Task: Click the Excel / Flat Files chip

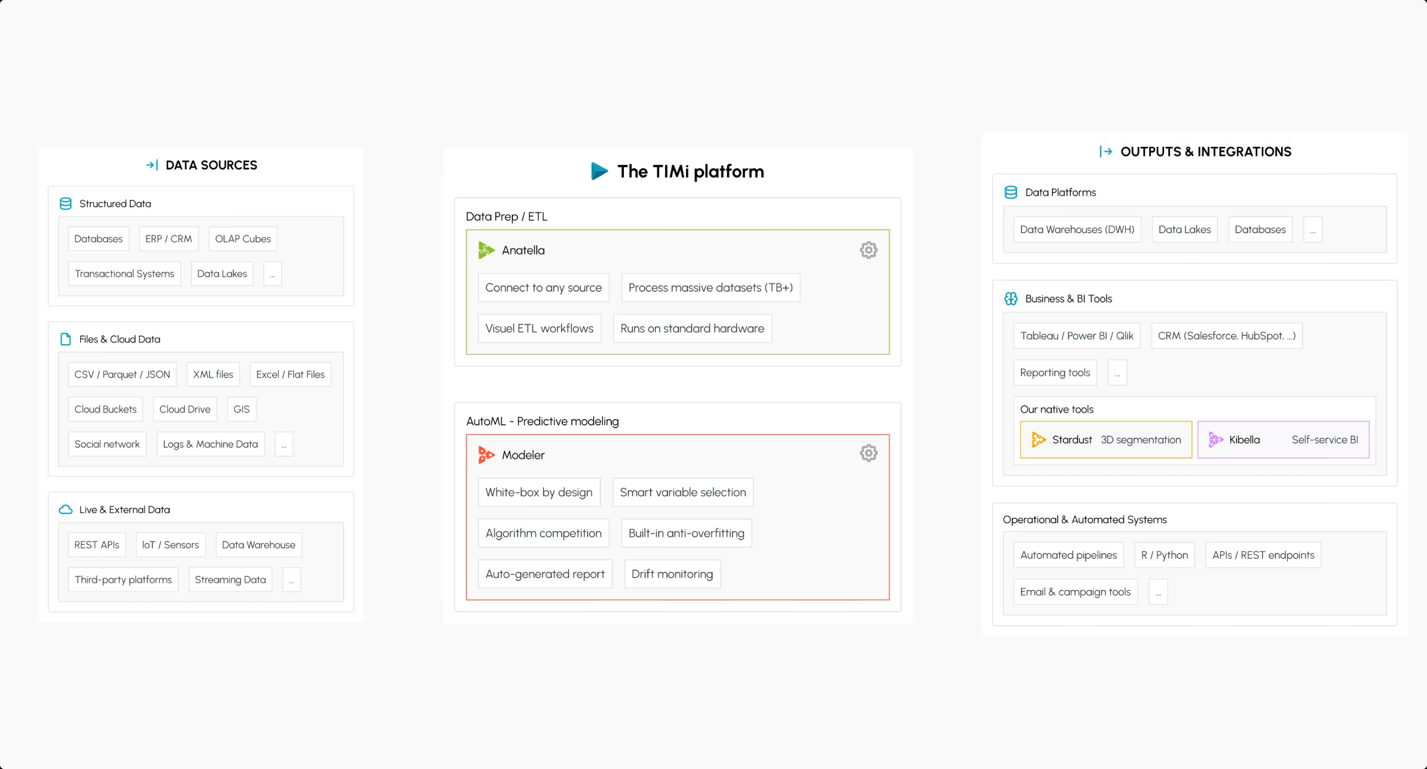Action: point(290,374)
